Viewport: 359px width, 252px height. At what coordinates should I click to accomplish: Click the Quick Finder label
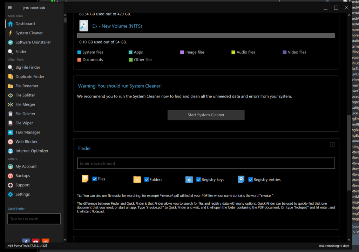16,209
